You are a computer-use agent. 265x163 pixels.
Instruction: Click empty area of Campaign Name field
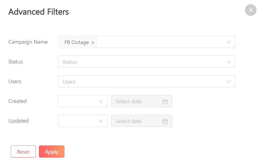(x=160, y=42)
